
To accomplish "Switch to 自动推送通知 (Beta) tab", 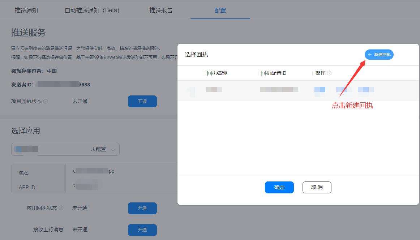I will 92,10.
